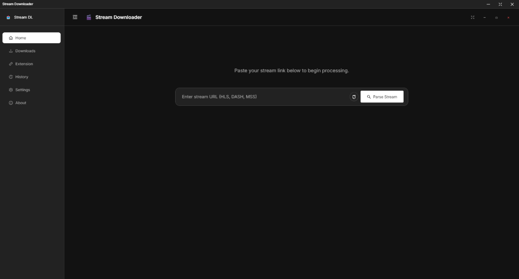519x279 pixels.
Task: Click the in-app fullscreen expand icon
Action: pos(473,17)
